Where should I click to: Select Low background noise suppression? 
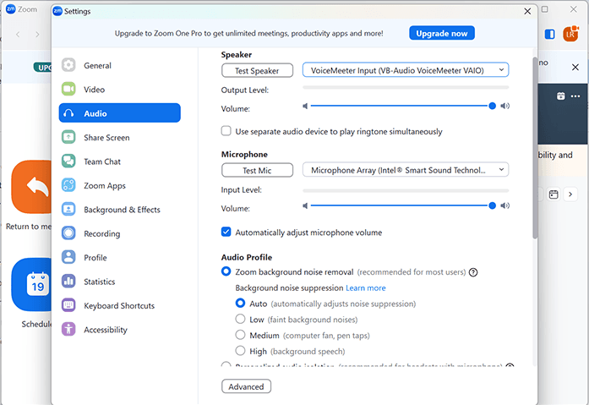240,320
